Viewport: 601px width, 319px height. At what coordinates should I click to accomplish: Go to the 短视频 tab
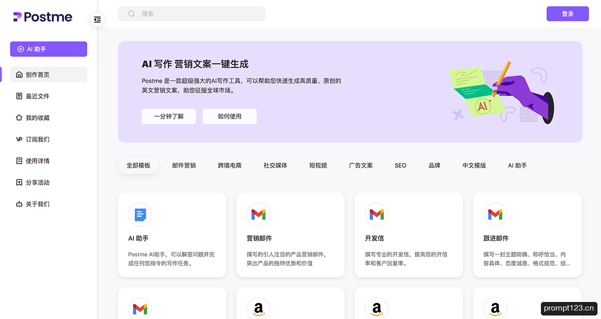click(x=318, y=165)
